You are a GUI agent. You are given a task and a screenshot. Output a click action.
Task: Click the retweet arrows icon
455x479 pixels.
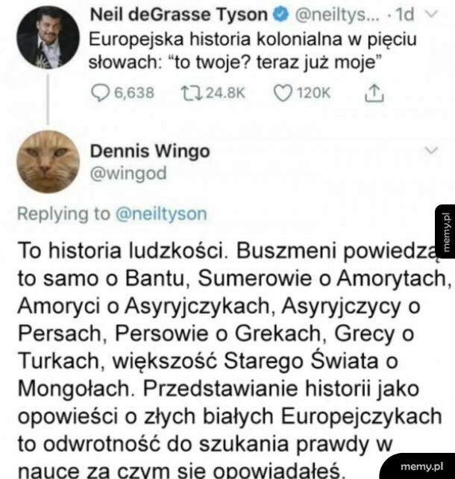tap(192, 93)
